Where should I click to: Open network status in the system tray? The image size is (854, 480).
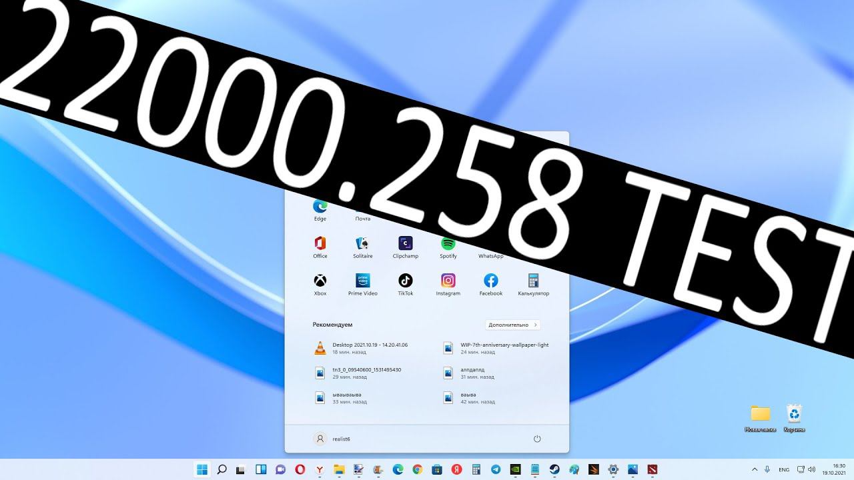pos(801,469)
